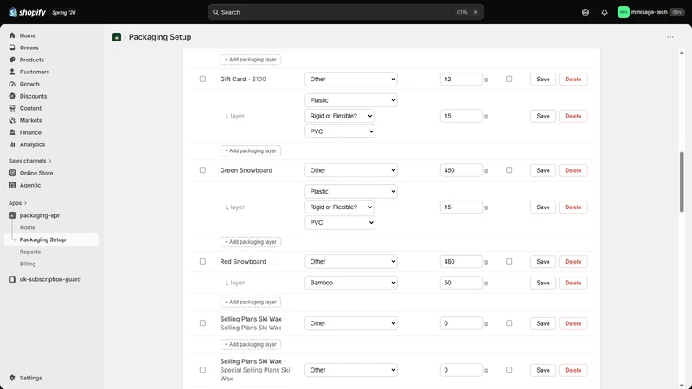Open Billing under packaging-epr
This screenshot has width=692, height=389.
pos(28,264)
